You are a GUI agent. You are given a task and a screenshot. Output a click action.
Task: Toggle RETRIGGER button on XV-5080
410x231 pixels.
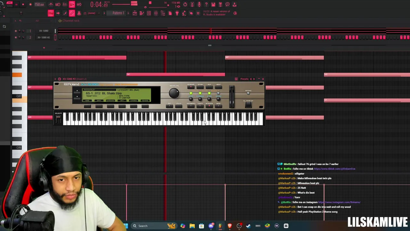(209, 106)
